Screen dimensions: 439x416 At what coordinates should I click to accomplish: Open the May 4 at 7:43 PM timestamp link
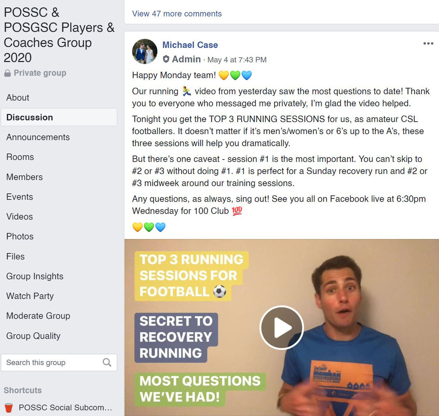(237, 60)
